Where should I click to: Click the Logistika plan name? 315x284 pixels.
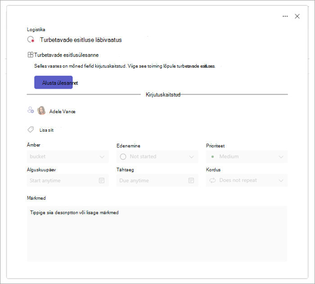coord(36,30)
